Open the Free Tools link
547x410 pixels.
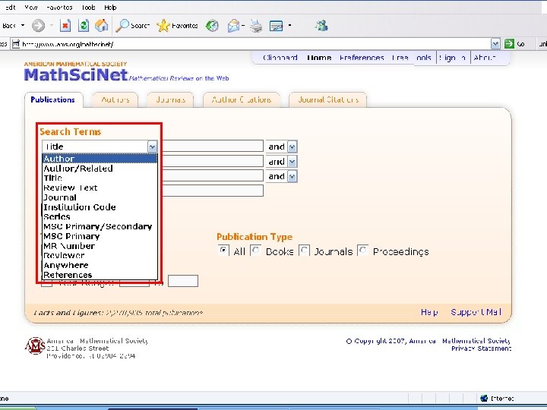coord(411,58)
